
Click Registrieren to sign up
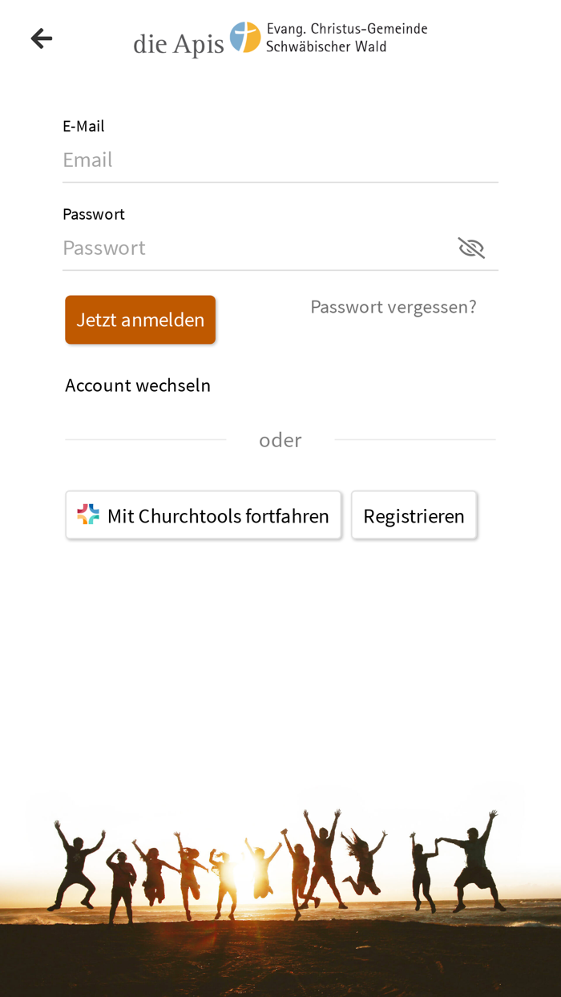coord(414,515)
